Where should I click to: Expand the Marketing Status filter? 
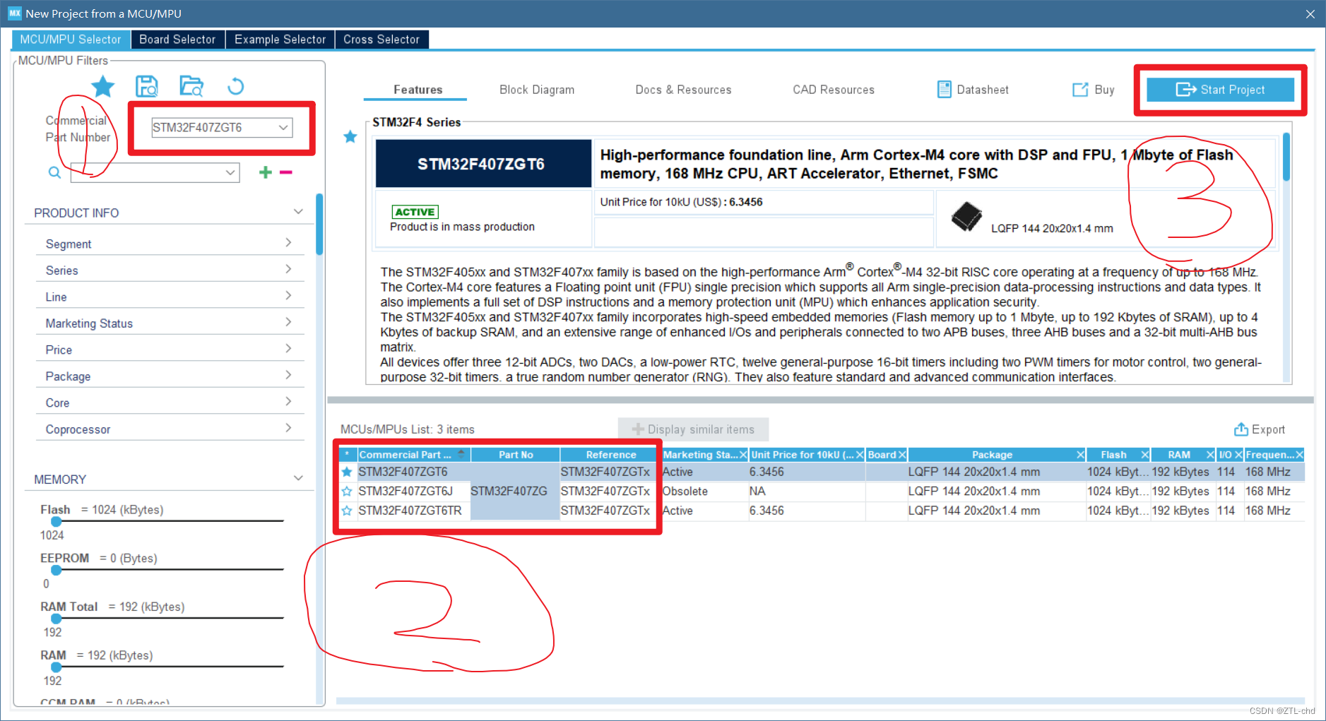pyautogui.click(x=288, y=322)
